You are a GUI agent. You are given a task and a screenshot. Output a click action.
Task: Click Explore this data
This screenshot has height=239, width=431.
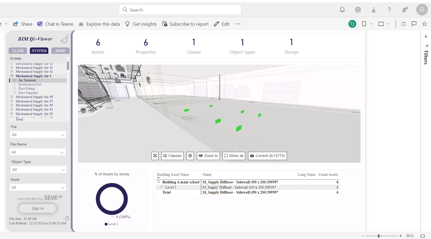(99, 24)
